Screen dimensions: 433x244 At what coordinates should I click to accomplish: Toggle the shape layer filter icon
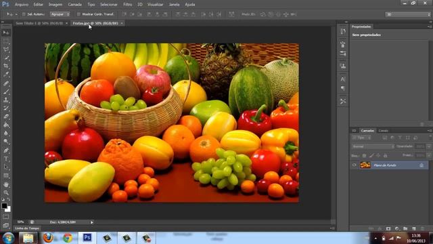click(407, 138)
